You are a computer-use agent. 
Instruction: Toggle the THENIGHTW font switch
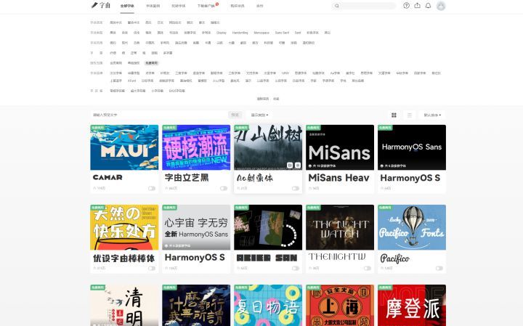tap(368, 269)
